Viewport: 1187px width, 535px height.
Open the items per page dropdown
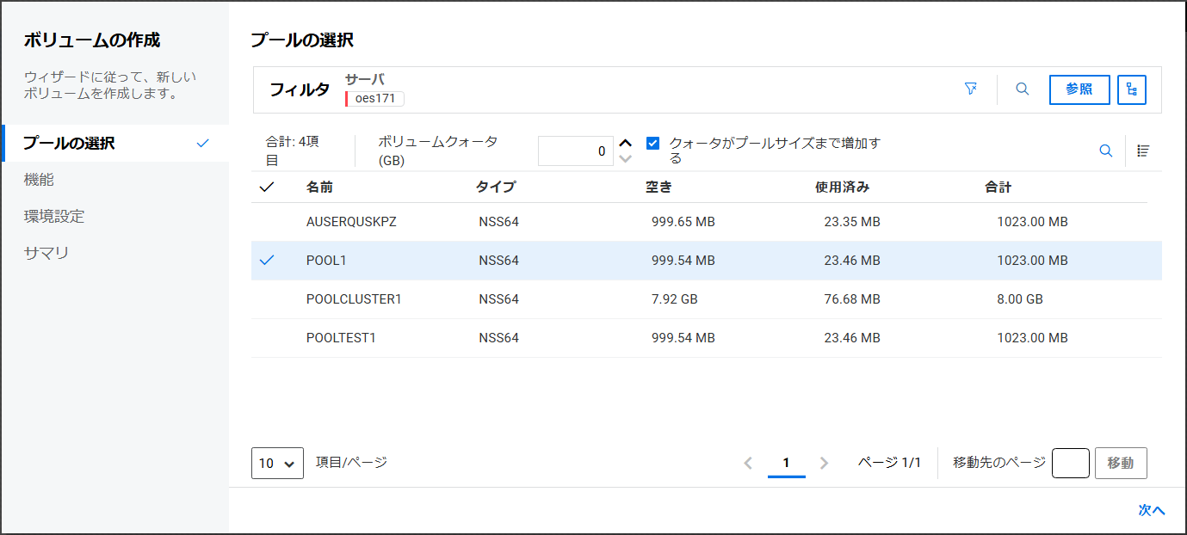[x=277, y=463]
